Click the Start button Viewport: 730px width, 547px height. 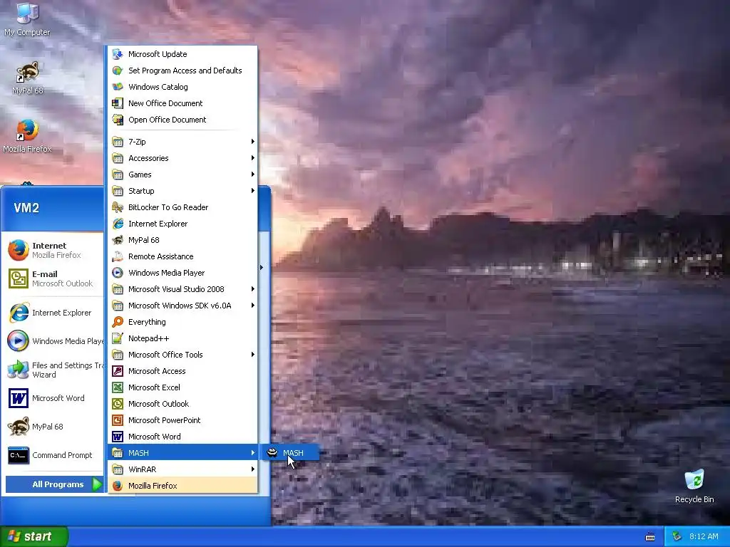click(34, 536)
